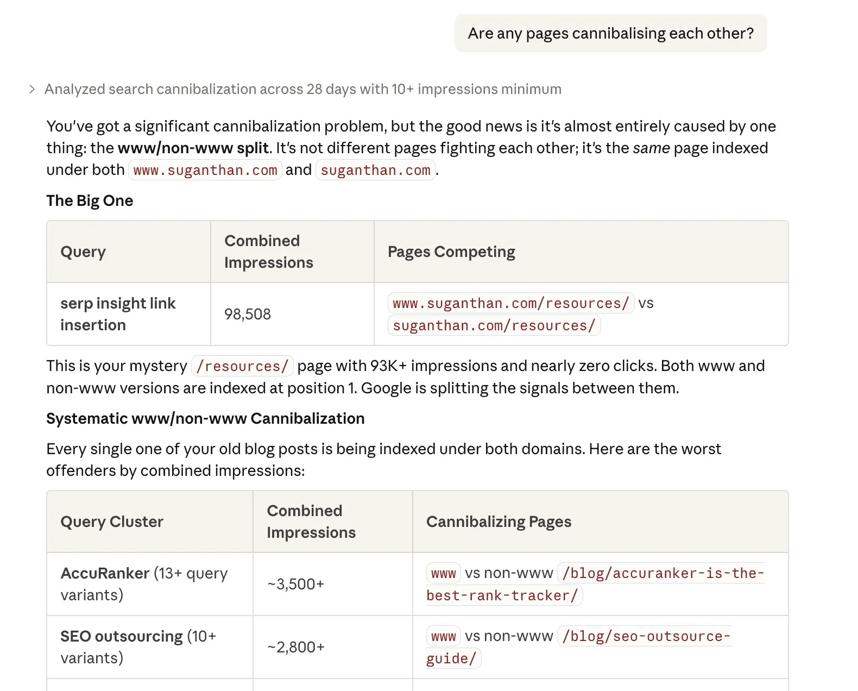The height and width of the screenshot is (691, 858).
Task: Click the /blog/seo-outsource-guide/ path
Action: 646,636
